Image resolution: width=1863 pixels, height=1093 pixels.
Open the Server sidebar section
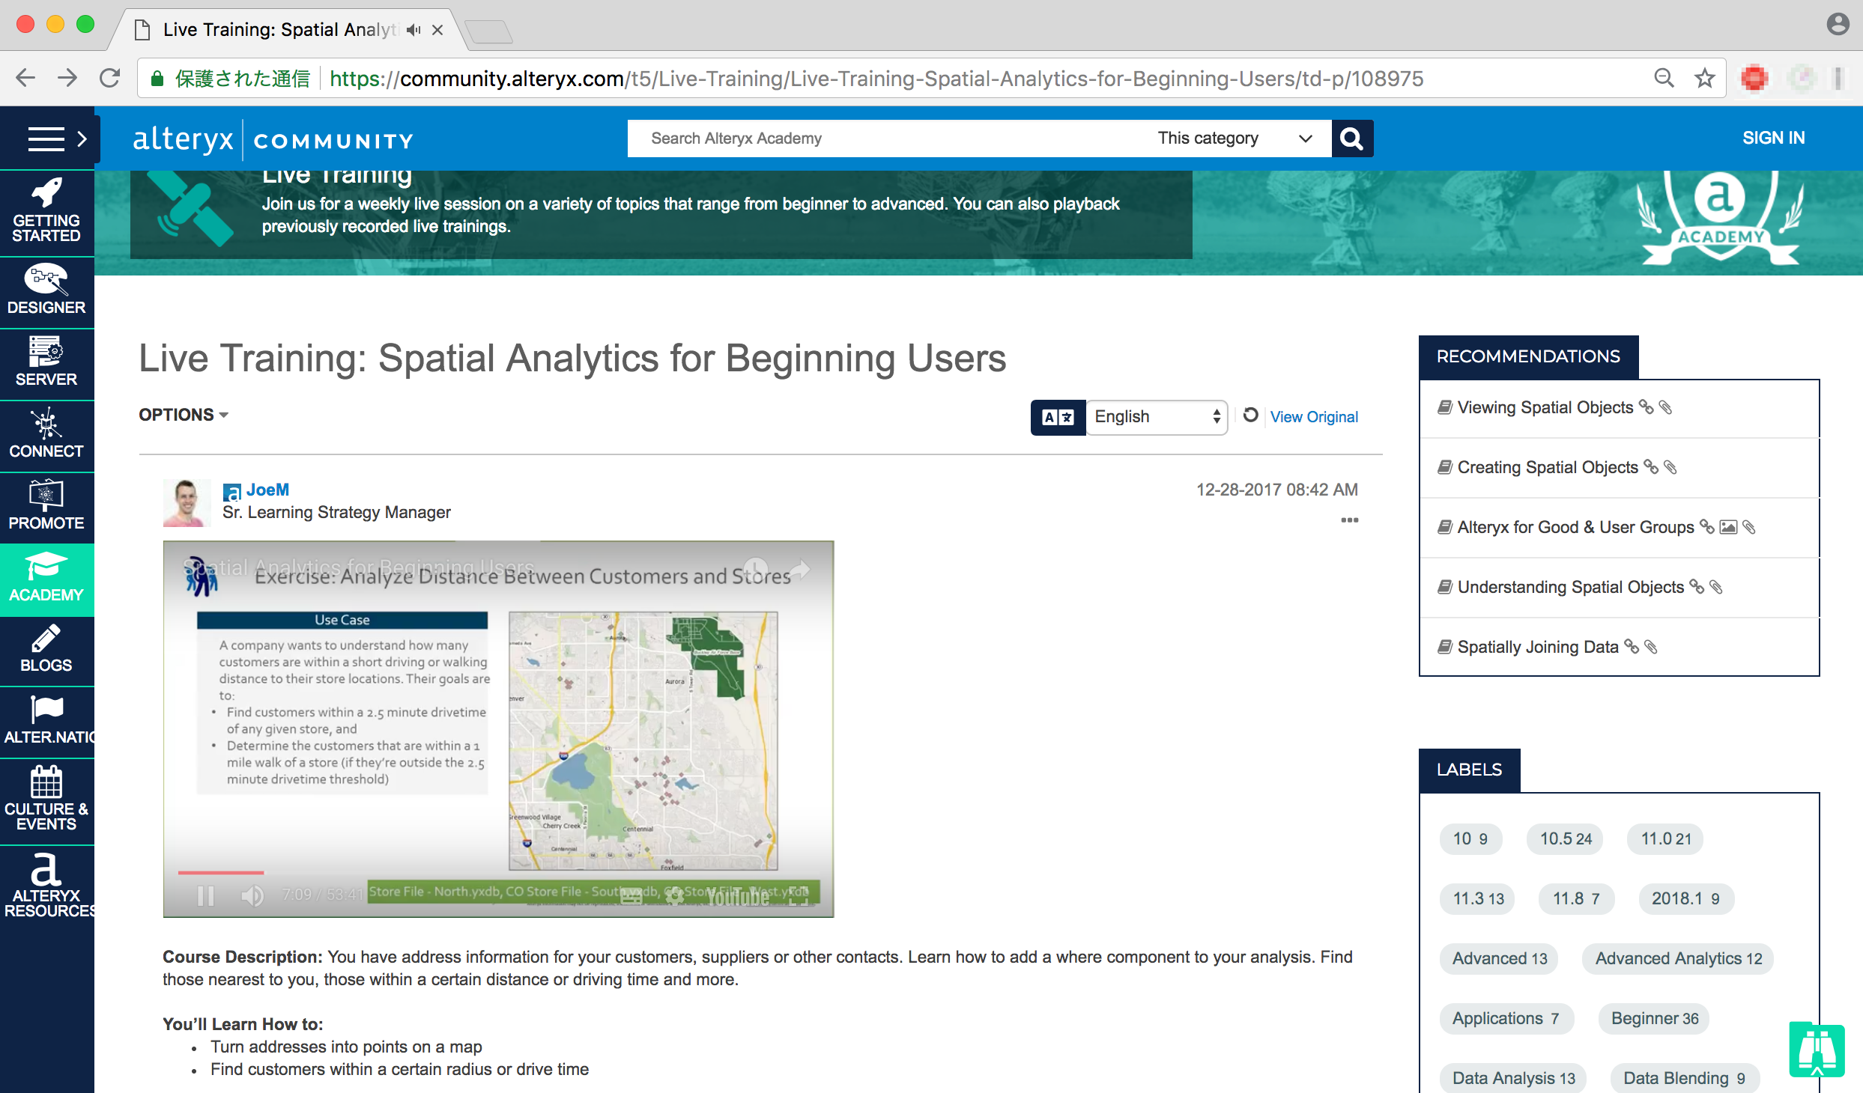point(46,363)
